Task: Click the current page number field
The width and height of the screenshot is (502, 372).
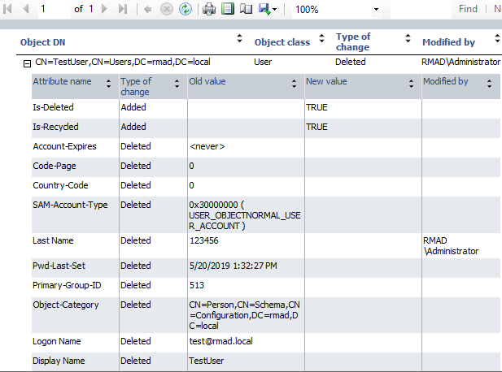Action: [53, 9]
